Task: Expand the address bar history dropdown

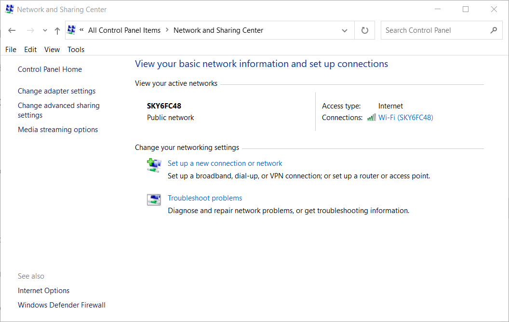Action: click(345, 30)
